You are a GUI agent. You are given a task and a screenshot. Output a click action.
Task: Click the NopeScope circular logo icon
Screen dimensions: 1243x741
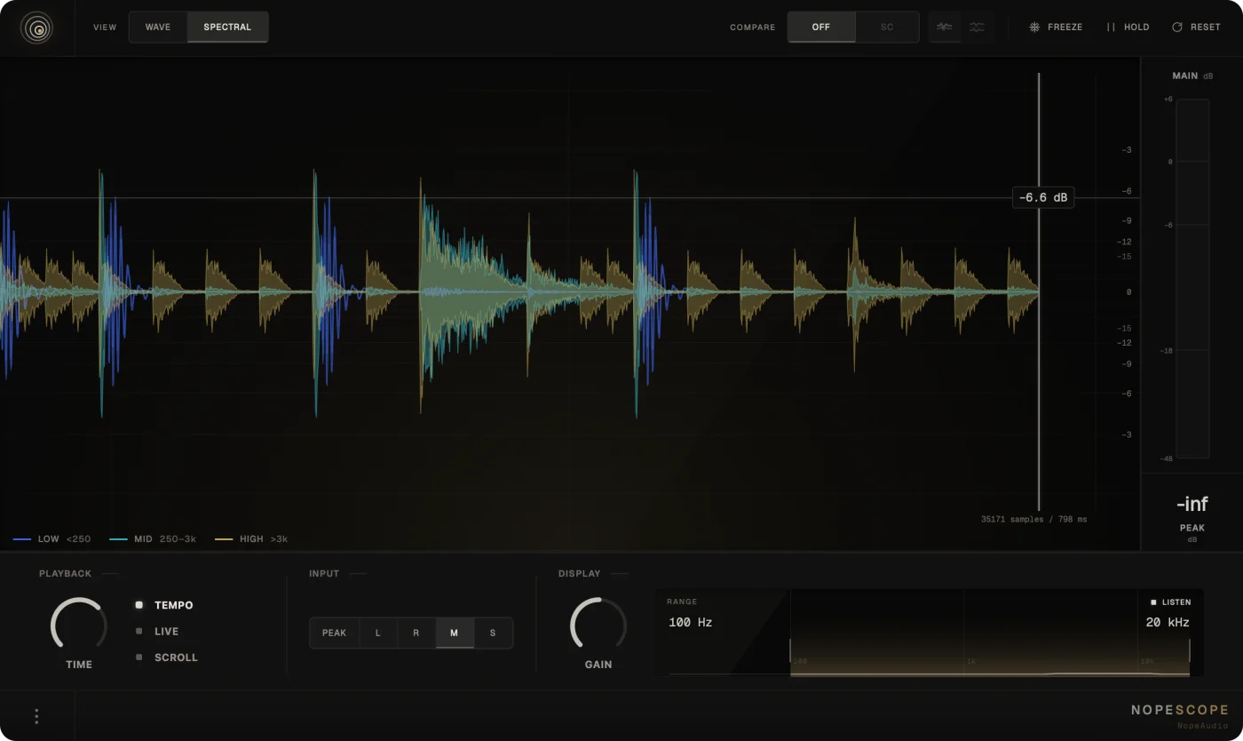pyautogui.click(x=36, y=28)
